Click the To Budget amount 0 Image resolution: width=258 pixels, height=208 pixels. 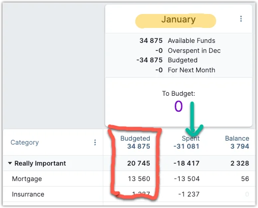(179, 106)
